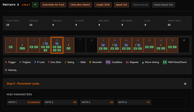Select step 13 in the sequencer
Screen dimensions: 194x112
pyautogui.click(x=149, y=45)
